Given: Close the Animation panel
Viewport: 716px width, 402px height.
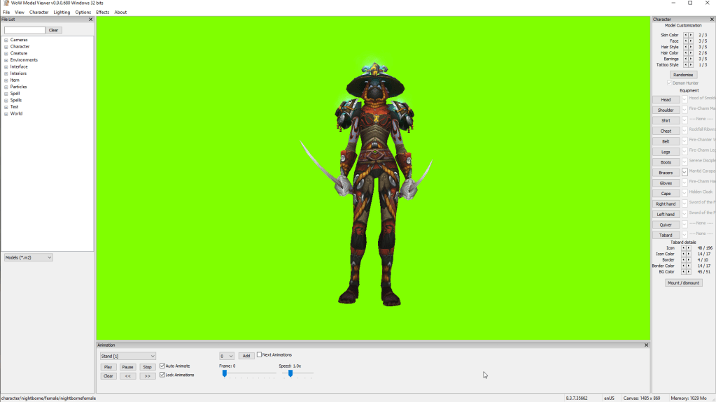Looking at the screenshot, I should coord(646,345).
